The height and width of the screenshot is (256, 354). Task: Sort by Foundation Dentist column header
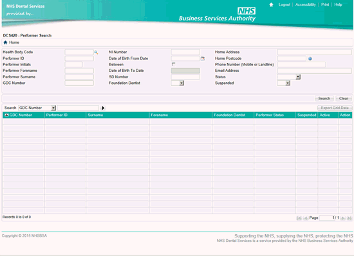[229, 115]
